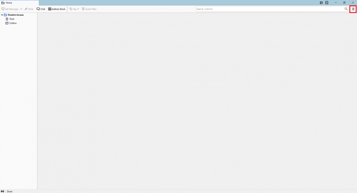Click the online status icon in status bar
357x193 pixels.
[3, 191]
